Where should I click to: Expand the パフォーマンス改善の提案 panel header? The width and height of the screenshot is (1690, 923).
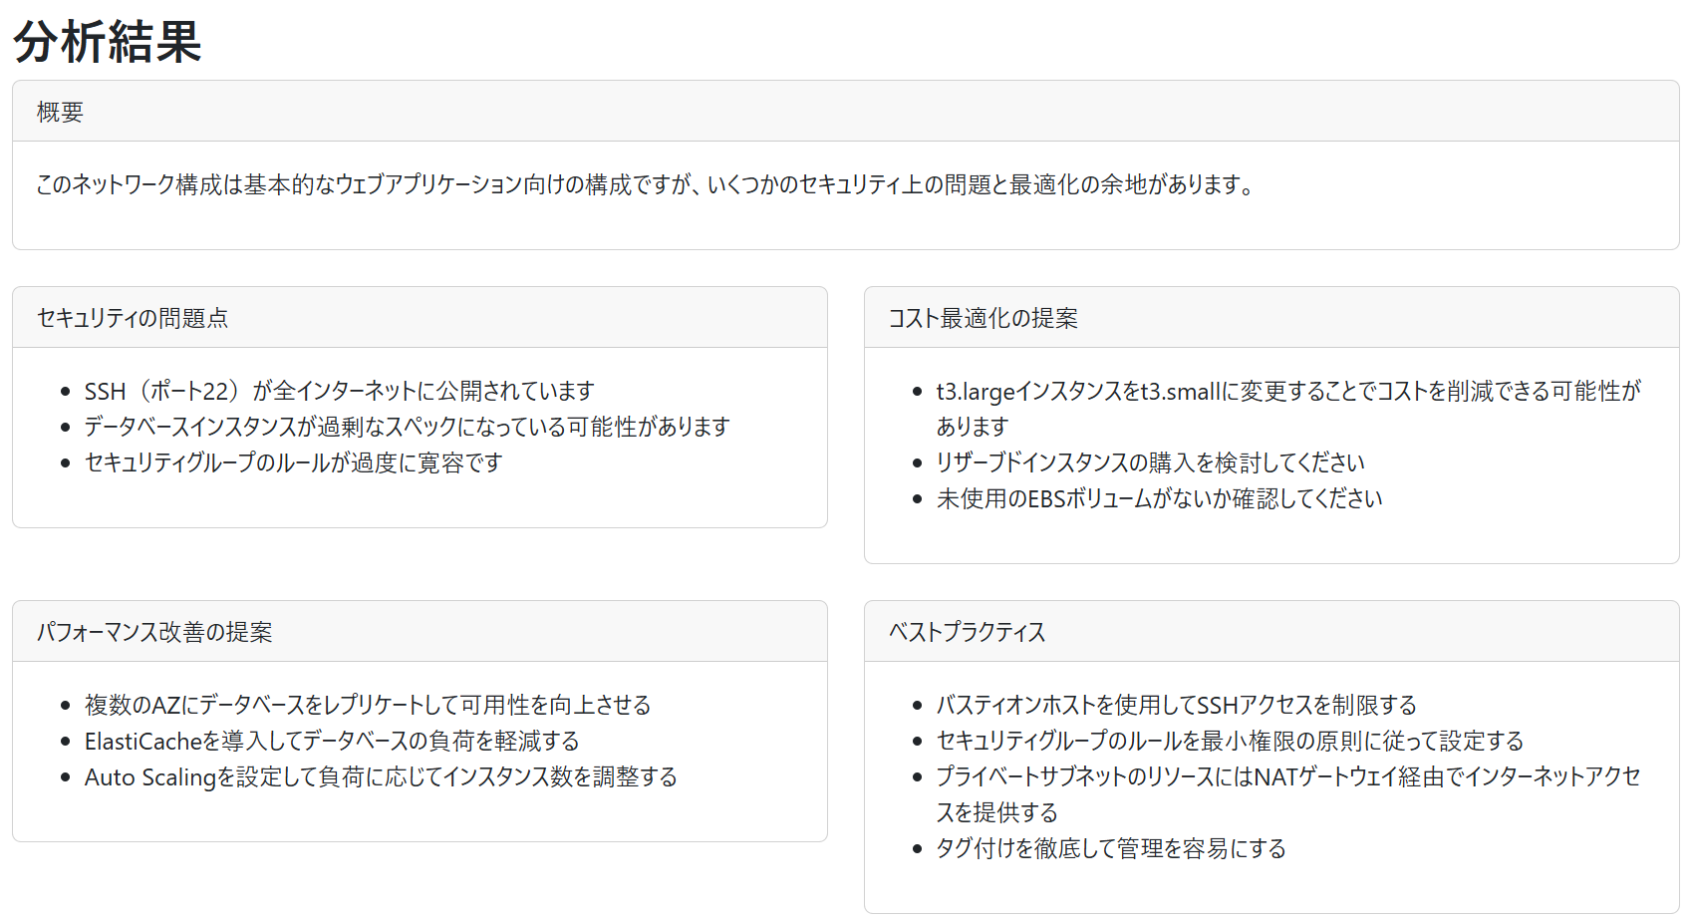(x=155, y=631)
